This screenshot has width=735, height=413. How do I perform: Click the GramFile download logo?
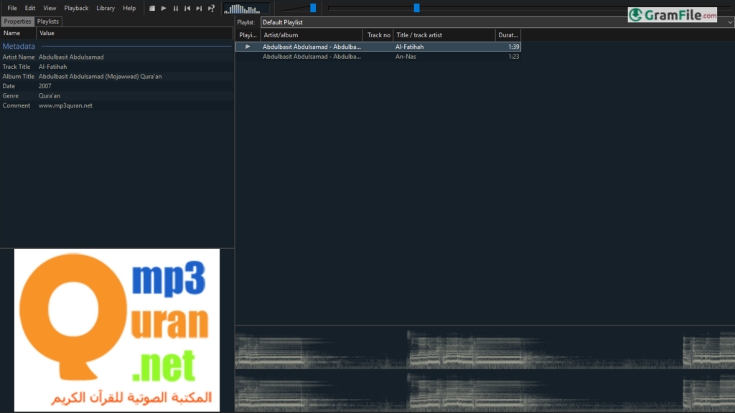pos(672,14)
